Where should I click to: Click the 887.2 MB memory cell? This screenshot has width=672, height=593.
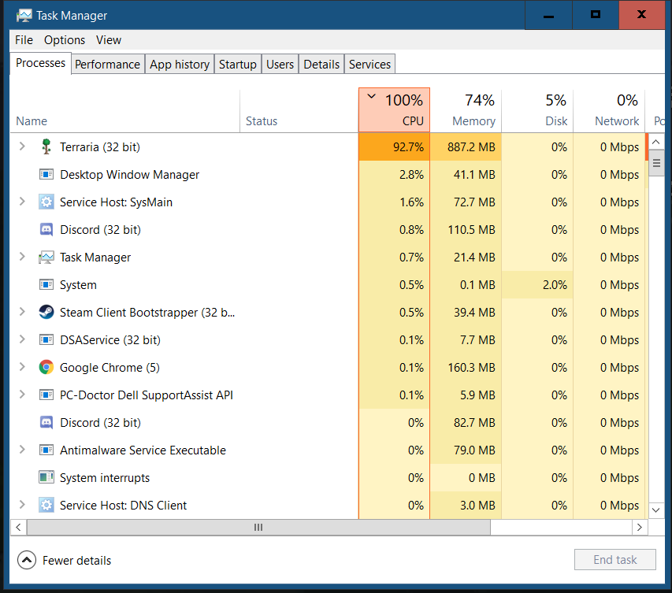coord(466,147)
